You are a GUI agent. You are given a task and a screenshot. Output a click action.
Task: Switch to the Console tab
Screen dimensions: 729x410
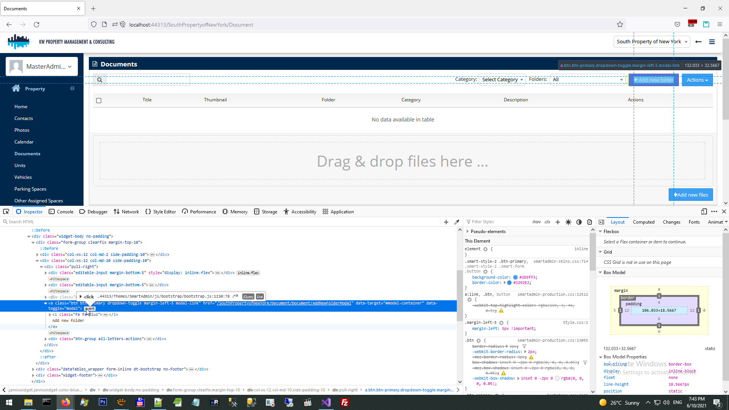(x=61, y=212)
